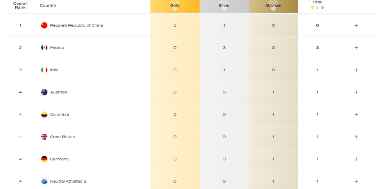This screenshot has height=189, width=385.
Task: Click the Neutral Athletes B flag icon
Action: click(x=44, y=182)
